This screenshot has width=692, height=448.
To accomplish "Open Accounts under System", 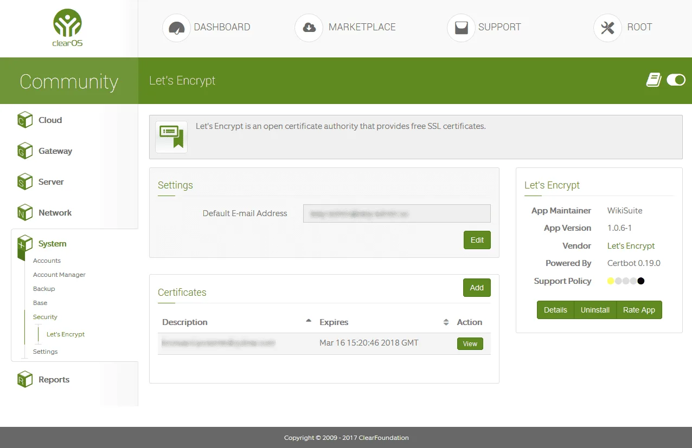I will [47, 261].
